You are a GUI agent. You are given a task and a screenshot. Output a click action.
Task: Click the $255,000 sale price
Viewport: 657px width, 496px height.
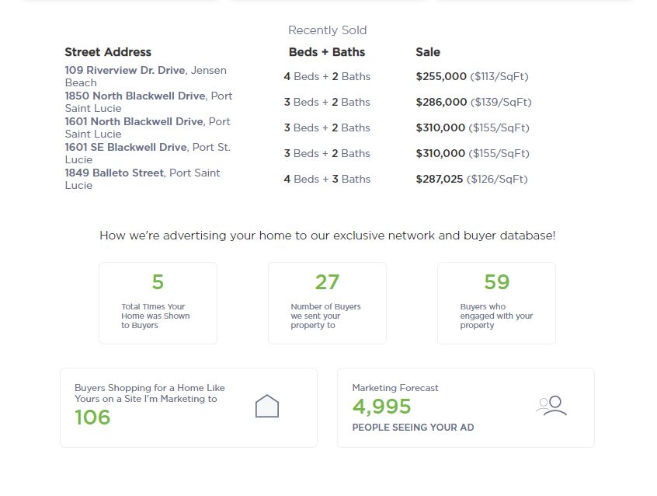[x=441, y=76]
